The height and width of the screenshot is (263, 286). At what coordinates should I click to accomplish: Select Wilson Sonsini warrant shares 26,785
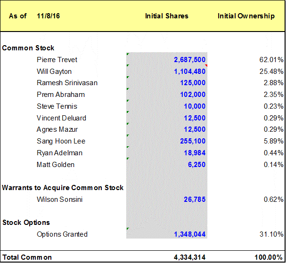click(x=194, y=199)
